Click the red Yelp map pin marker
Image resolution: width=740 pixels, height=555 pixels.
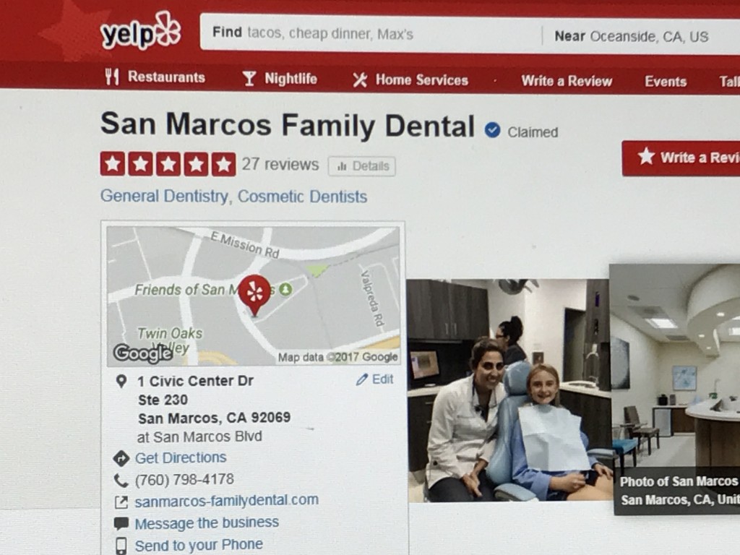pos(255,295)
